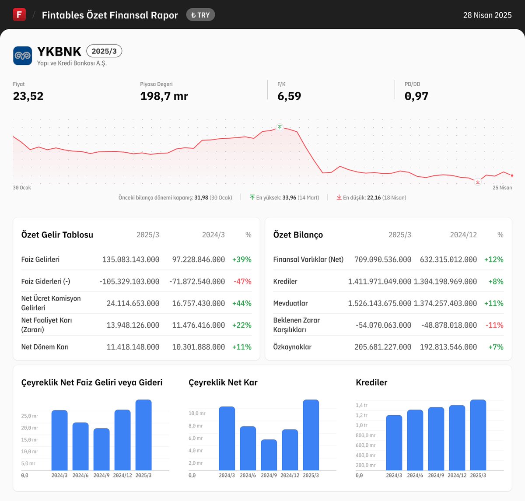Open the 2025/3 period selector
Screen dimensions: 525x501
point(104,51)
